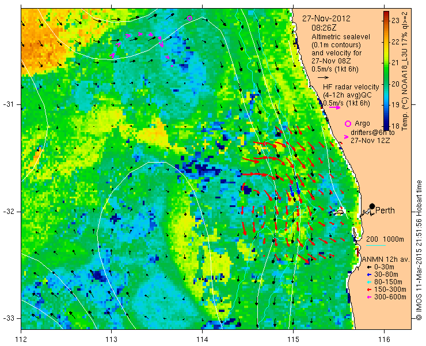The height and width of the screenshot is (346, 426).
Task: Click the 'Perth' city label
Action: (x=385, y=210)
